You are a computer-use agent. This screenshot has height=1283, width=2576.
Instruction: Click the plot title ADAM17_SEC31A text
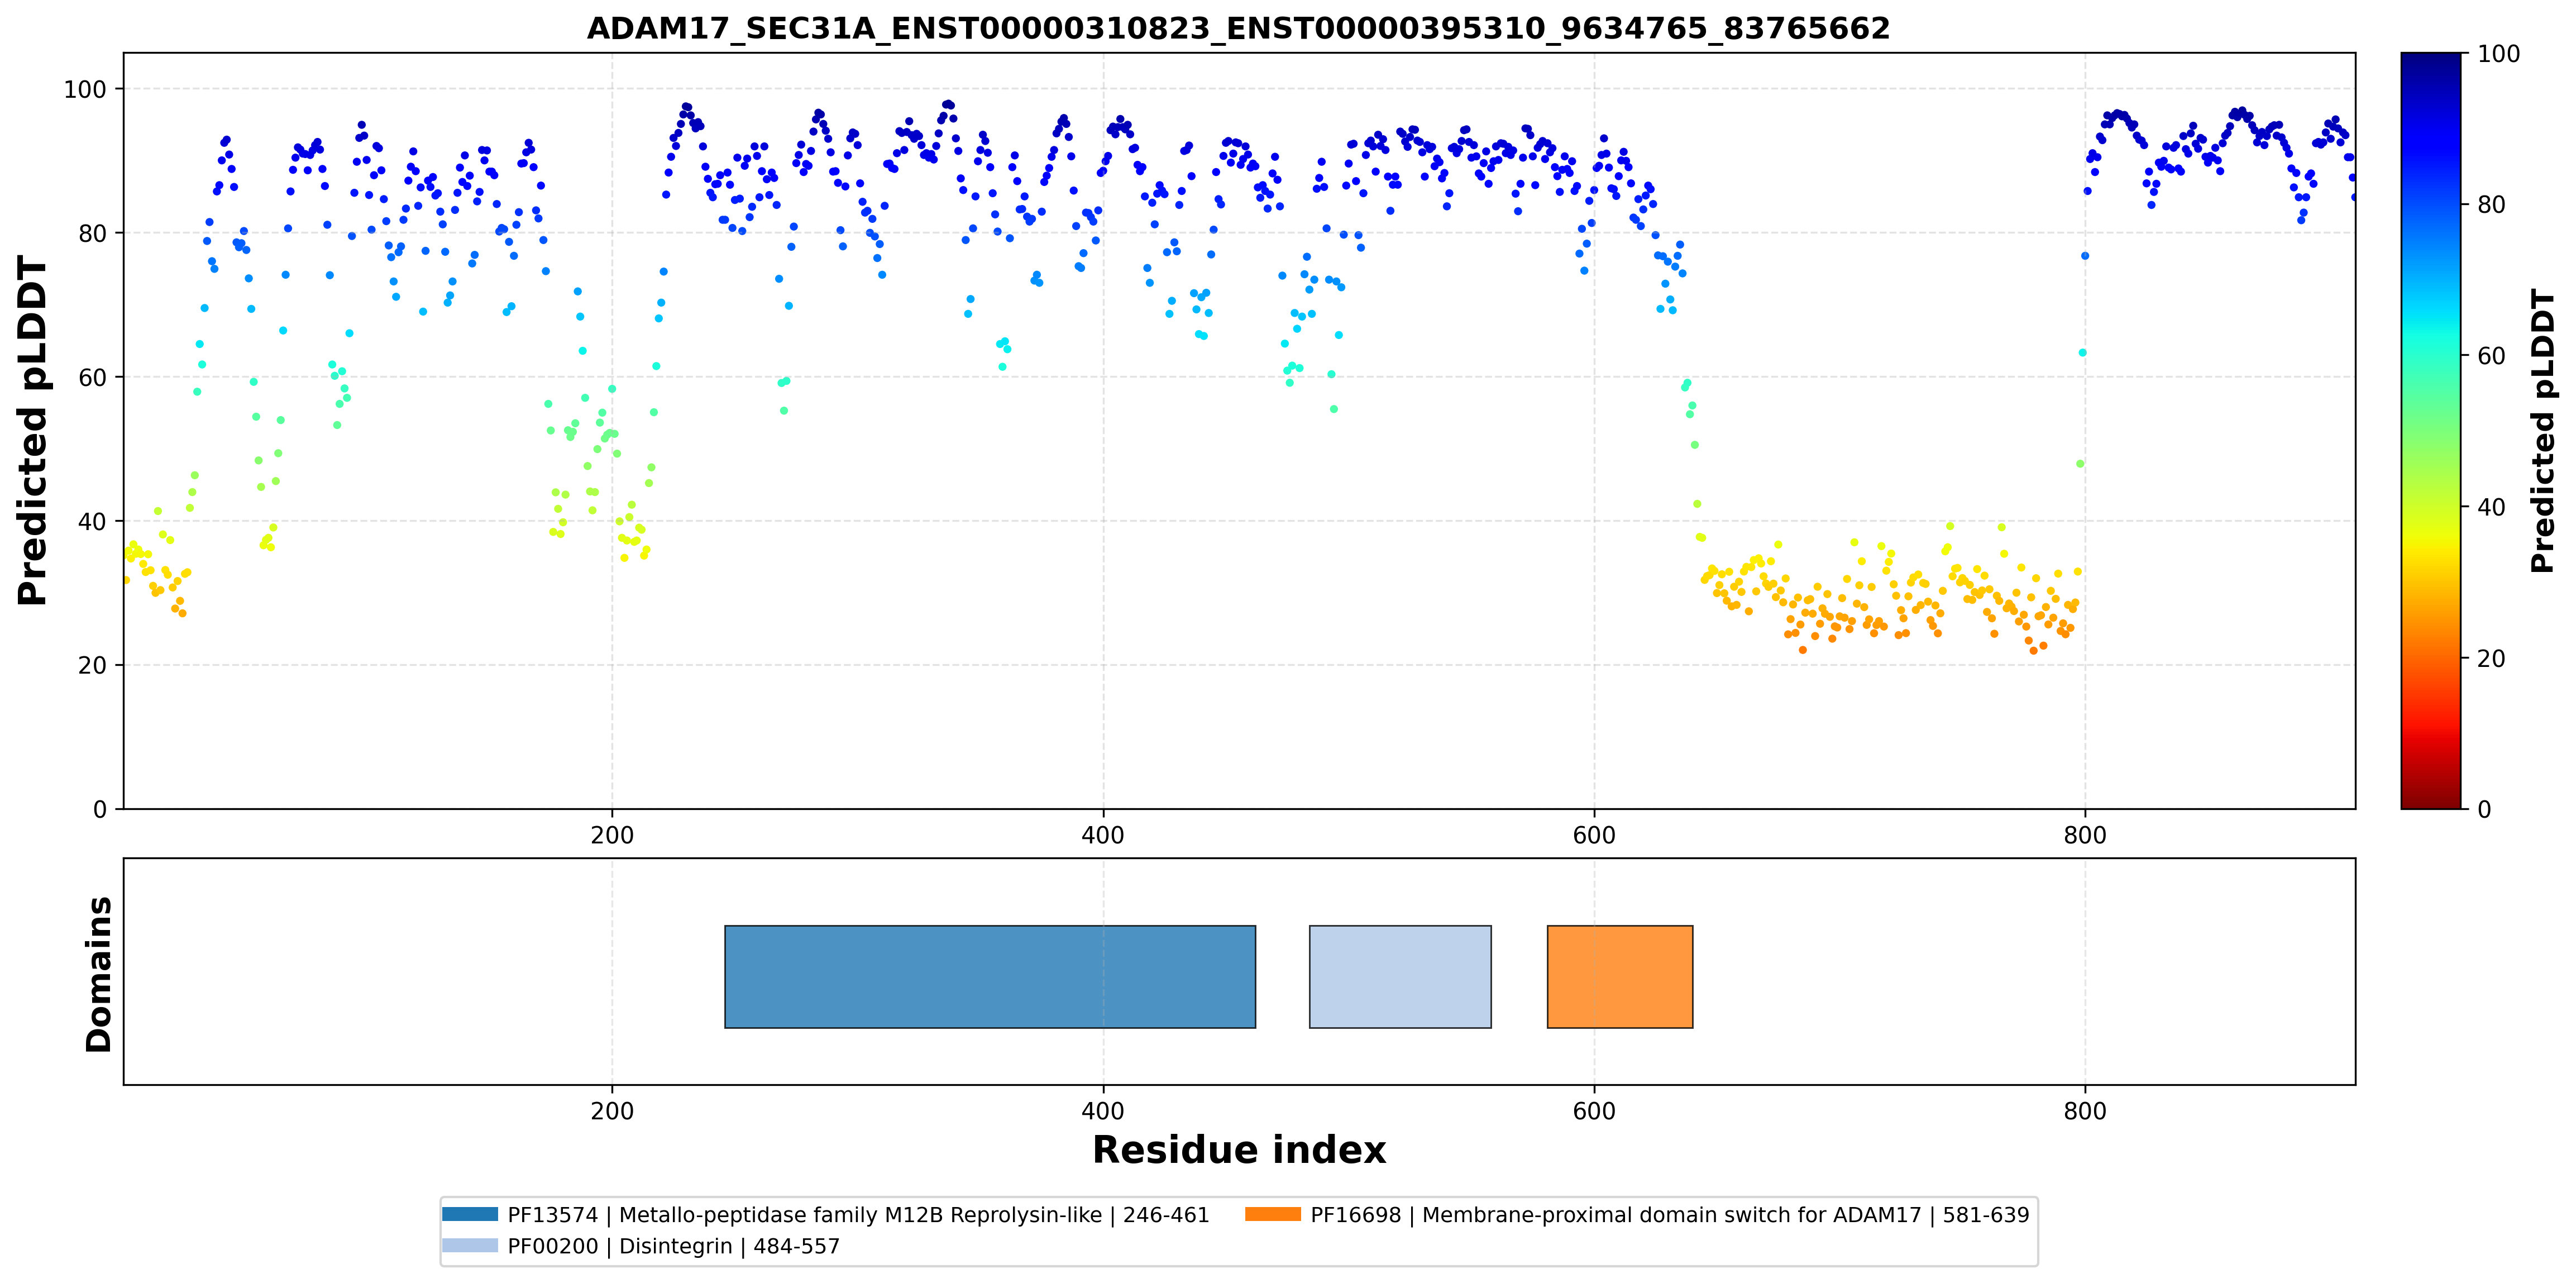(1238, 28)
